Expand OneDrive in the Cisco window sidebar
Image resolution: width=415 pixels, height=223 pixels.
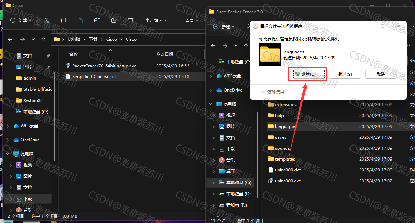(8, 140)
